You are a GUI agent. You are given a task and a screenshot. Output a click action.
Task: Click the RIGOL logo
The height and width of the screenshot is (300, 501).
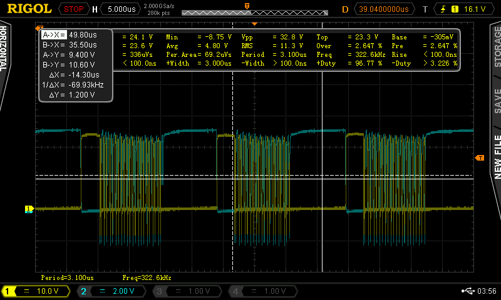click(x=29, y=9)
